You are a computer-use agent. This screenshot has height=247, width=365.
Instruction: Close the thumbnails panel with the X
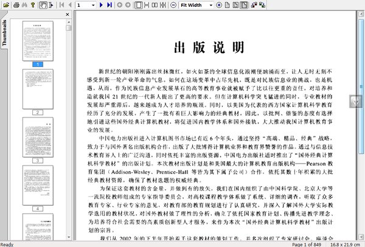pyautogui.click(x=68, y=15)
